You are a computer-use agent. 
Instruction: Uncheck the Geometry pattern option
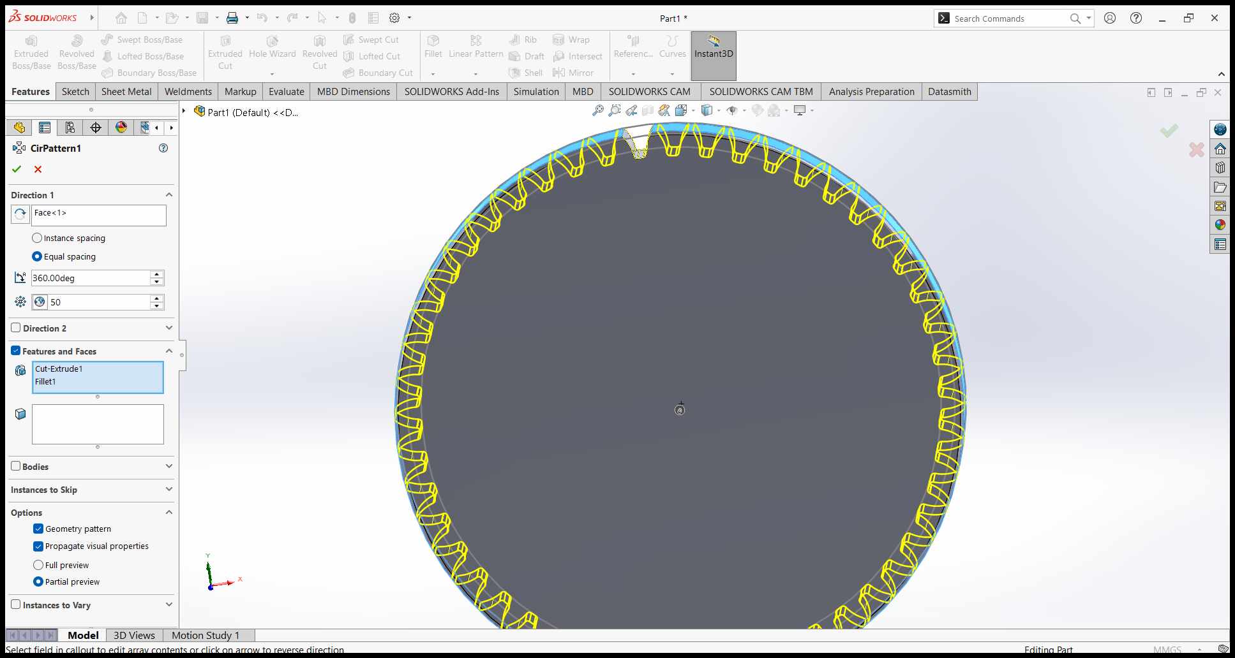(x=38, y=529)
